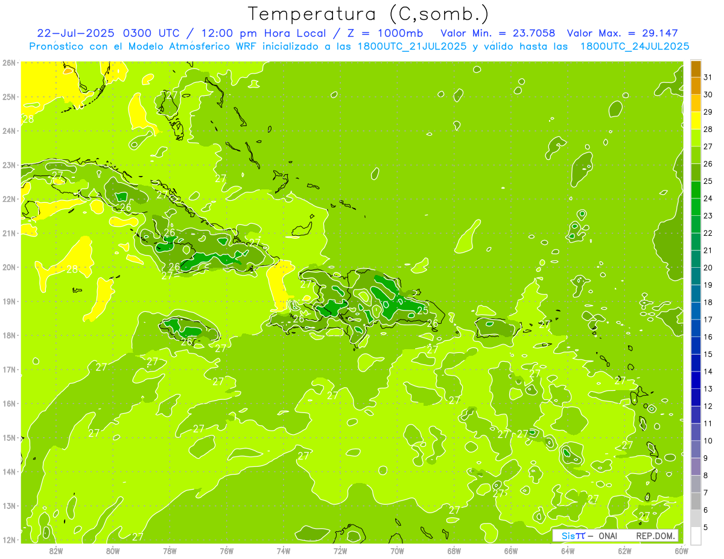Click the '64W' longitude axis label
724x559 pixels.
pos(568,550)
